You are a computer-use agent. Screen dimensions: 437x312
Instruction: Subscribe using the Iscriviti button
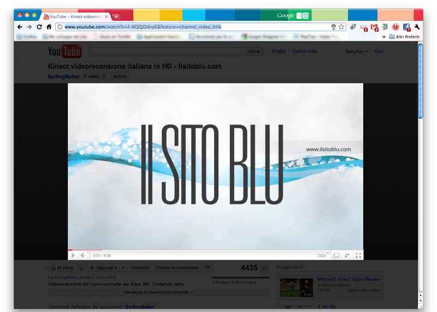pos(120,76)
